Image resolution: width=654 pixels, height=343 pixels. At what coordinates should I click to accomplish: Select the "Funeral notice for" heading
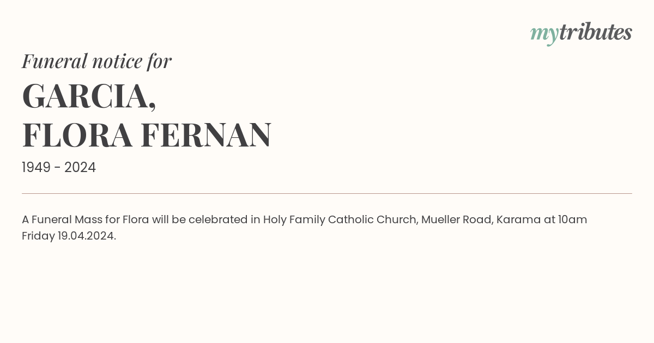(x=96, y=61)
